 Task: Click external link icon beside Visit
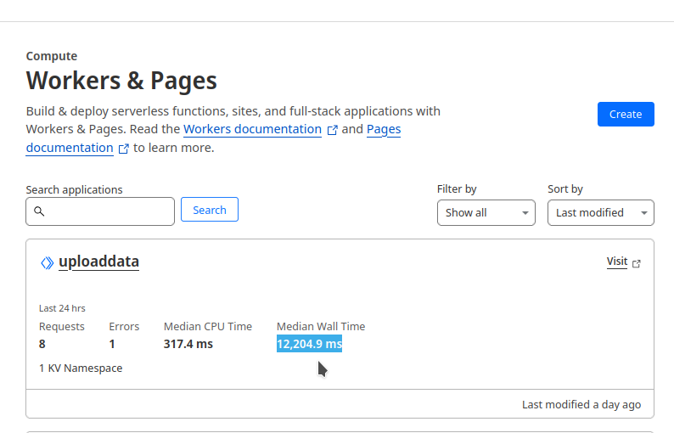coord(637,263)
